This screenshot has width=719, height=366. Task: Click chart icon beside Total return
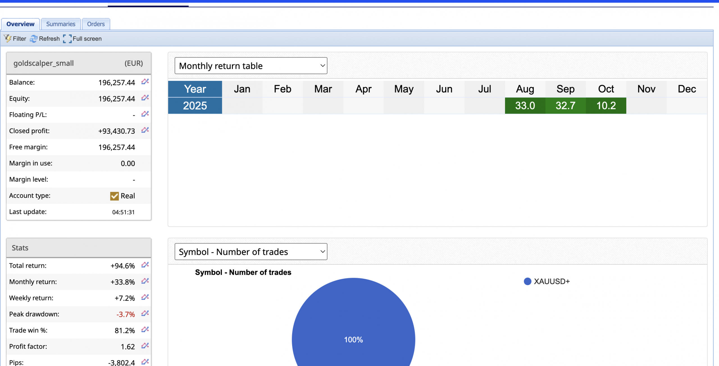145,265
